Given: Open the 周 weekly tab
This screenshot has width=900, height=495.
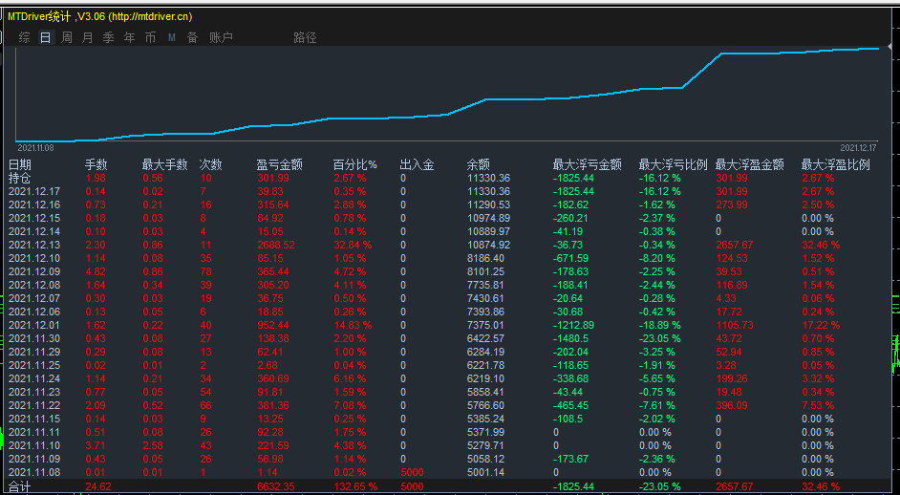Looking at the screenshot, I should [x=67, y=38].
